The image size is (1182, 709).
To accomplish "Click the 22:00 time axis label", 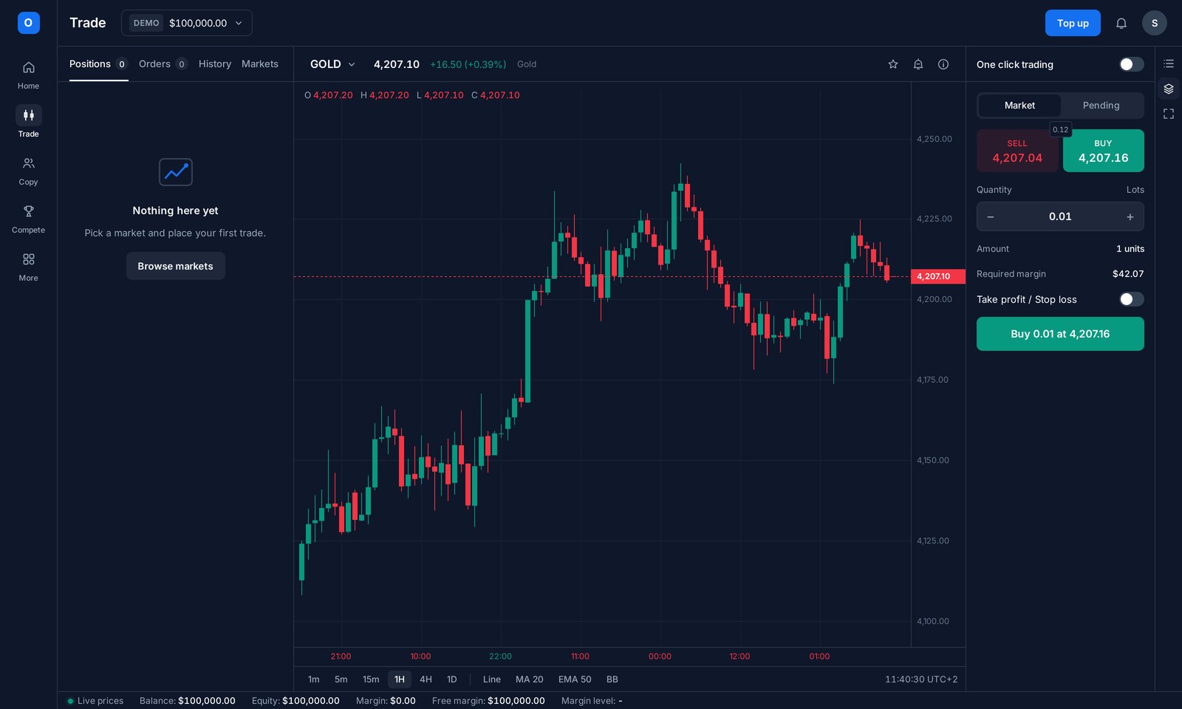I will [x=500, y=657].
